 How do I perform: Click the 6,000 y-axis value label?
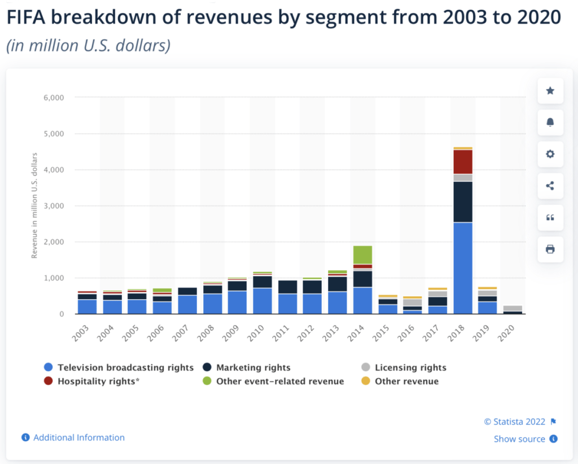pyautogui.click(x=54, y=98)
